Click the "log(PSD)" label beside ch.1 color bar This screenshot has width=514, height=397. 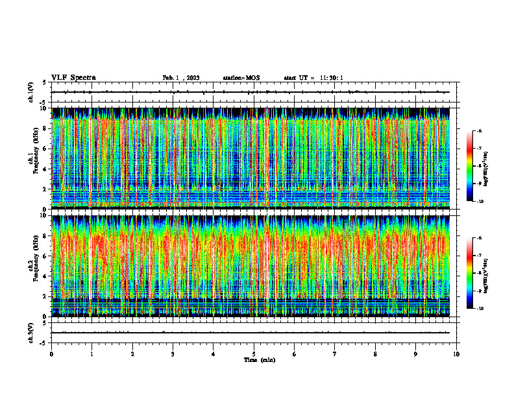487,169
